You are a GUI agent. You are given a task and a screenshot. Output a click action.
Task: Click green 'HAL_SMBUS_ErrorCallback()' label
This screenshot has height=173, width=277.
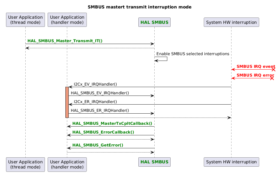click(x=103, y=132)
